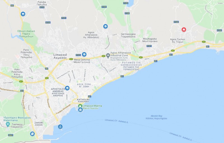Select the school icon near Agios Athanasios
Screen dimensions: 224x143
click(x=106, y=26)
